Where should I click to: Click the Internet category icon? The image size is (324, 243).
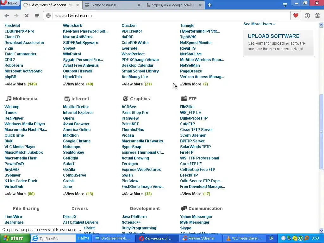point(67,99)
